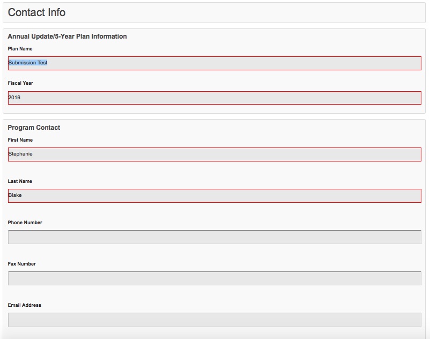Select the Last Name input field
Viewport: 430px width, 339px height.
click(214, 196)
